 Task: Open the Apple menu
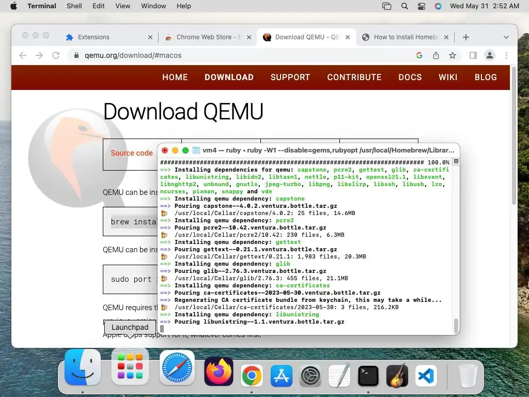13,6
